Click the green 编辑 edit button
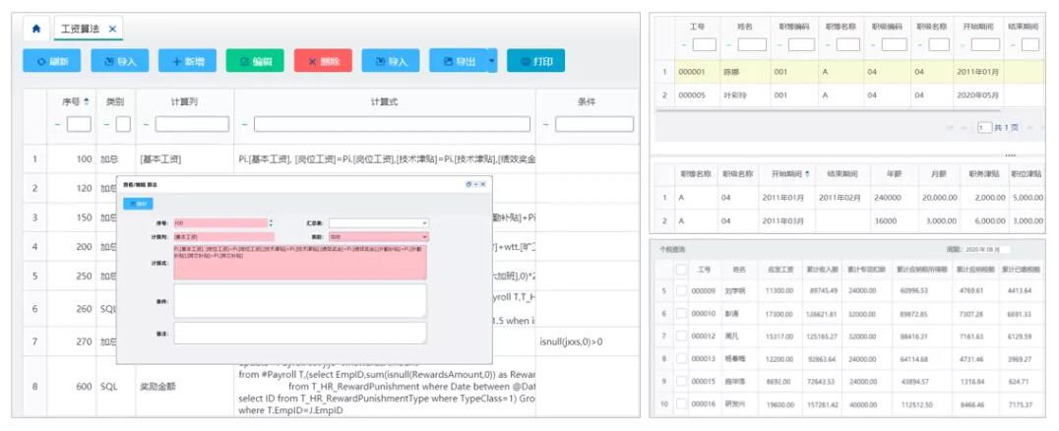 255,61
